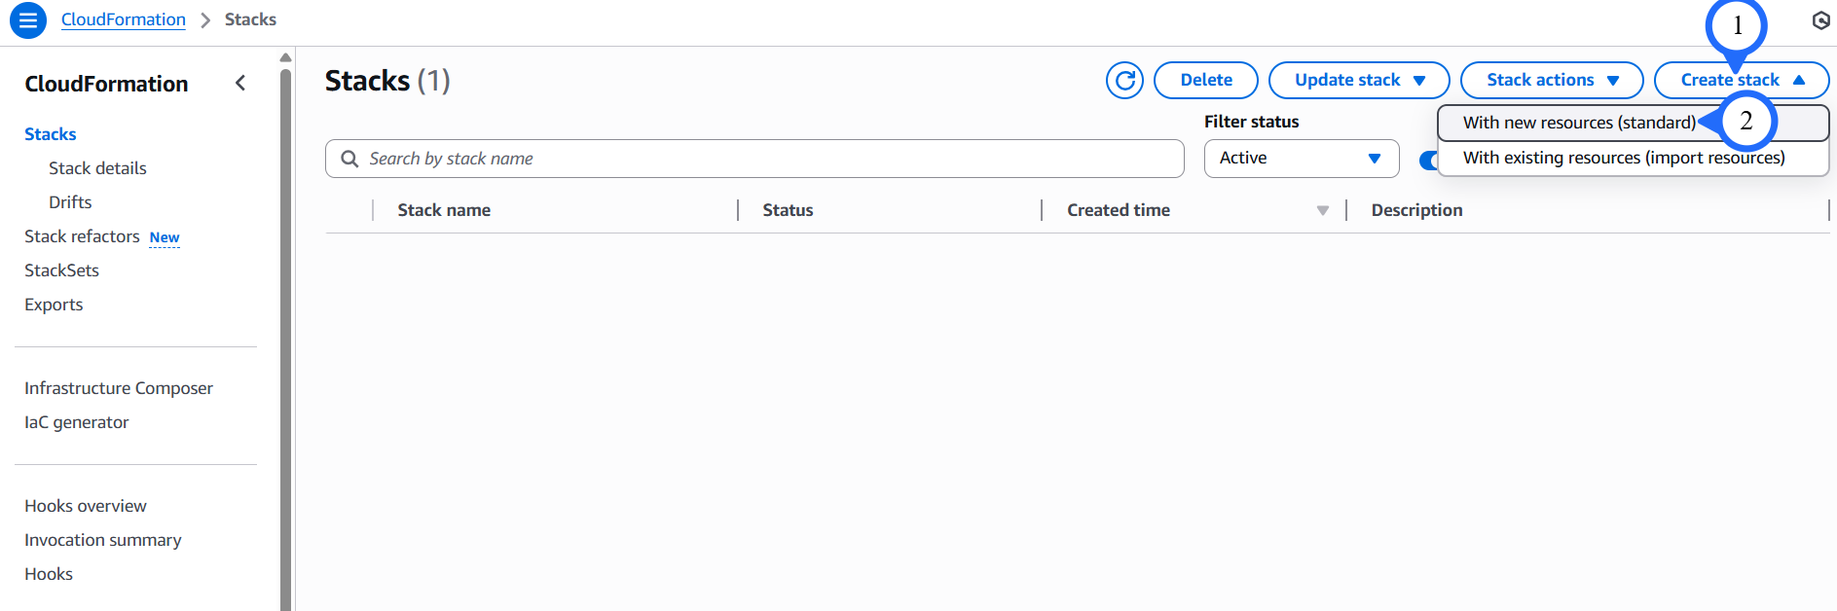Focus the Search by stack name field

[x=754, y=159]
